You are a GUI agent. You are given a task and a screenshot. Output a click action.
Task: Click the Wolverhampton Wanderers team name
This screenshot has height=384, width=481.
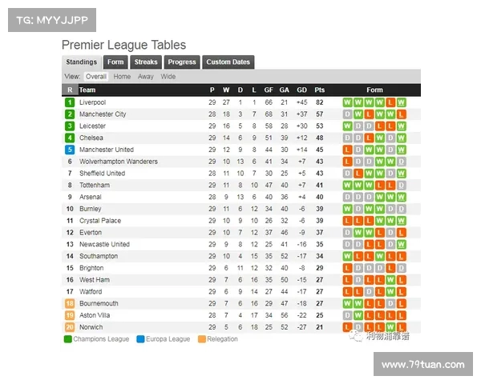point(119,162)
